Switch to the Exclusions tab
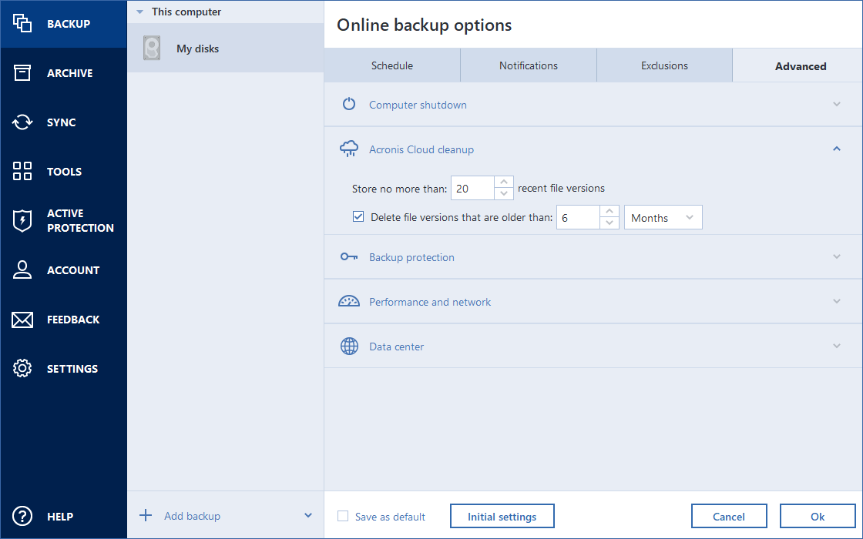This screenshot has height=539, width=863. point(664,66)
